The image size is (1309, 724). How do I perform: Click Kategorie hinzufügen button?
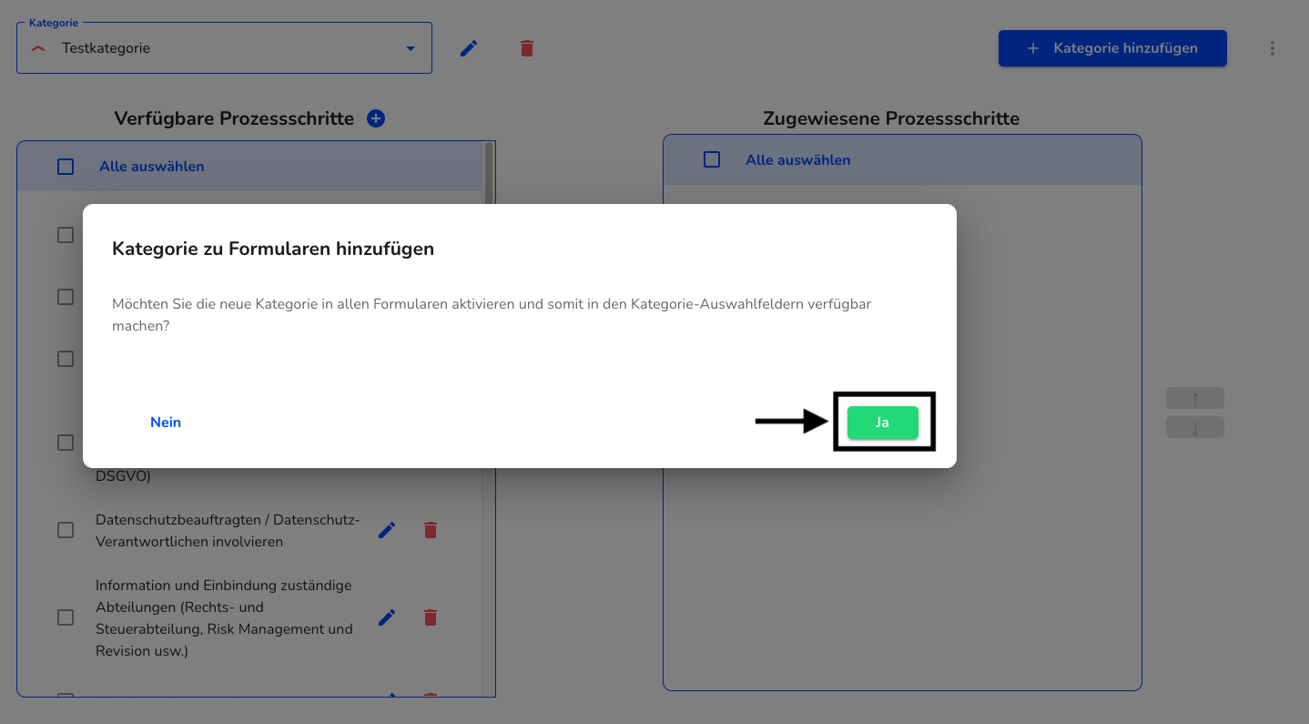click(1112, 48)
